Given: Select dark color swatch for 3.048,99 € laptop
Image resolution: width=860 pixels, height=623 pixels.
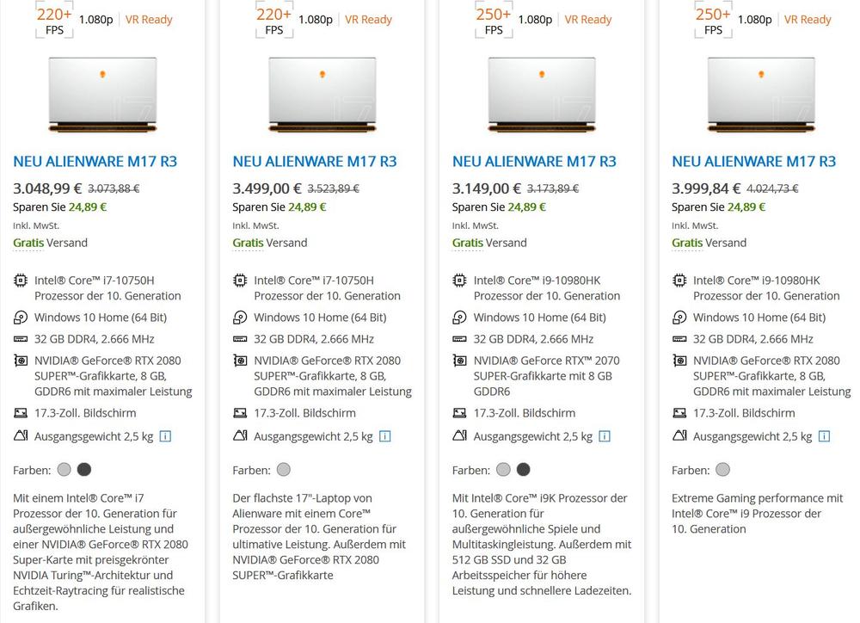Looking at the screenshot, I should point(84,470).
